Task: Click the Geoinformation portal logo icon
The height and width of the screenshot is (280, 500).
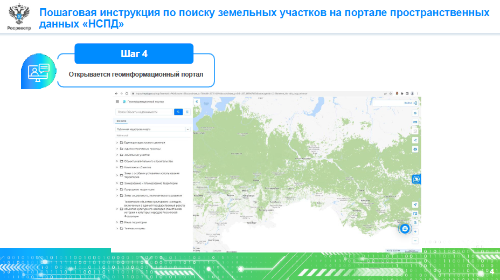Action: [x=124, y=101]
